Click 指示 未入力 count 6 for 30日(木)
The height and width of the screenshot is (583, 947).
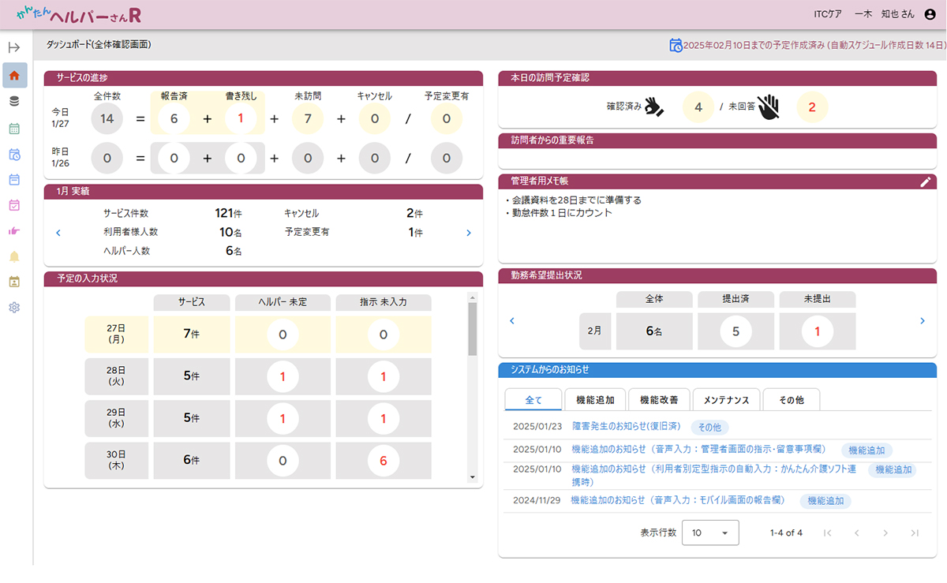click(384, 460)
